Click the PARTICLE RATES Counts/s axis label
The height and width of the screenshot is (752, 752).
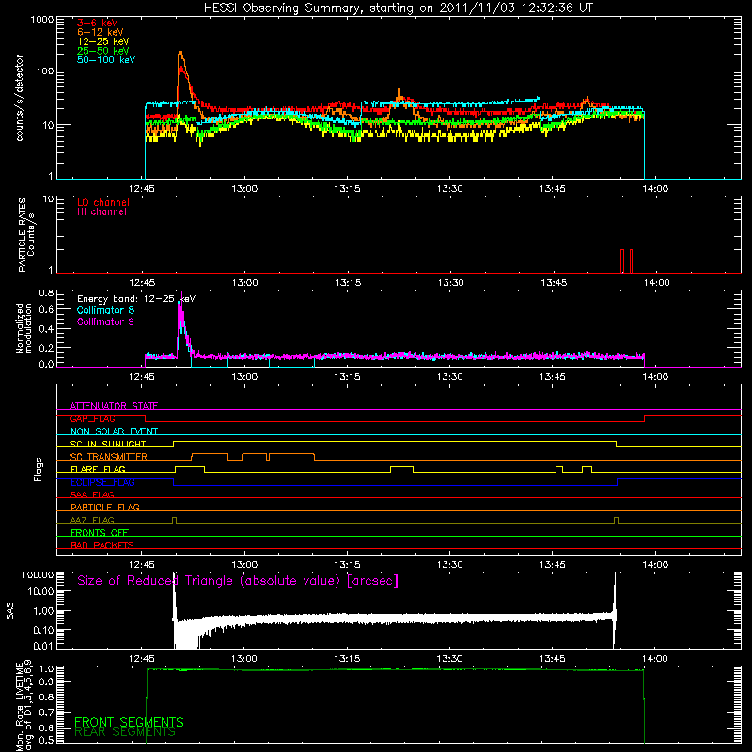[x=26, y=235]
